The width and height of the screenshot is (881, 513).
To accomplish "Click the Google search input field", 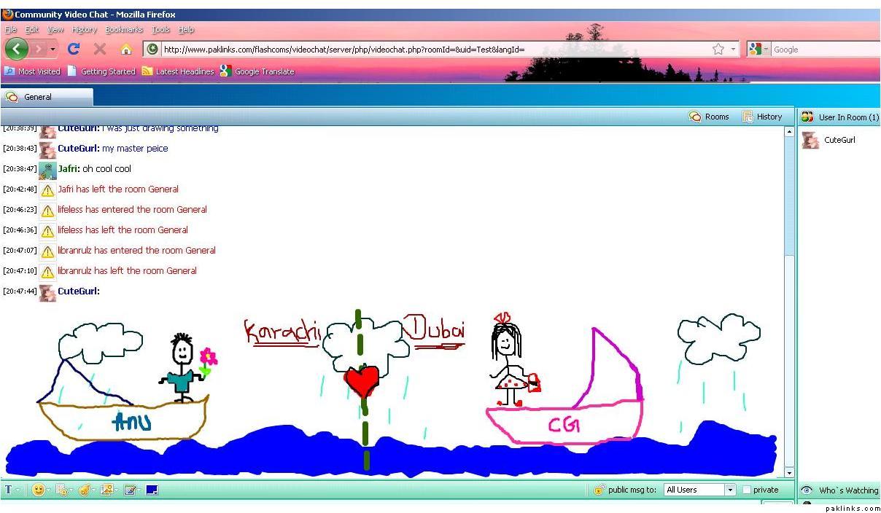I will coord(826,49).
